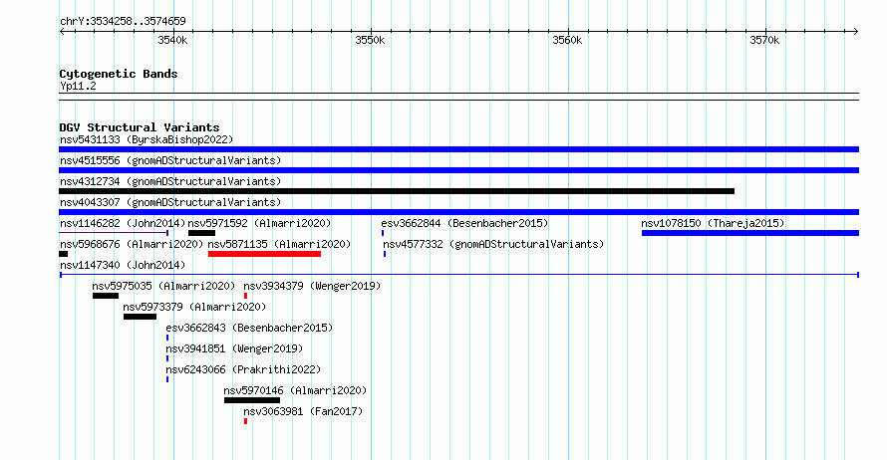Select the red bar of nsv5871135
The image size is (887, 460).
(264, 254)
